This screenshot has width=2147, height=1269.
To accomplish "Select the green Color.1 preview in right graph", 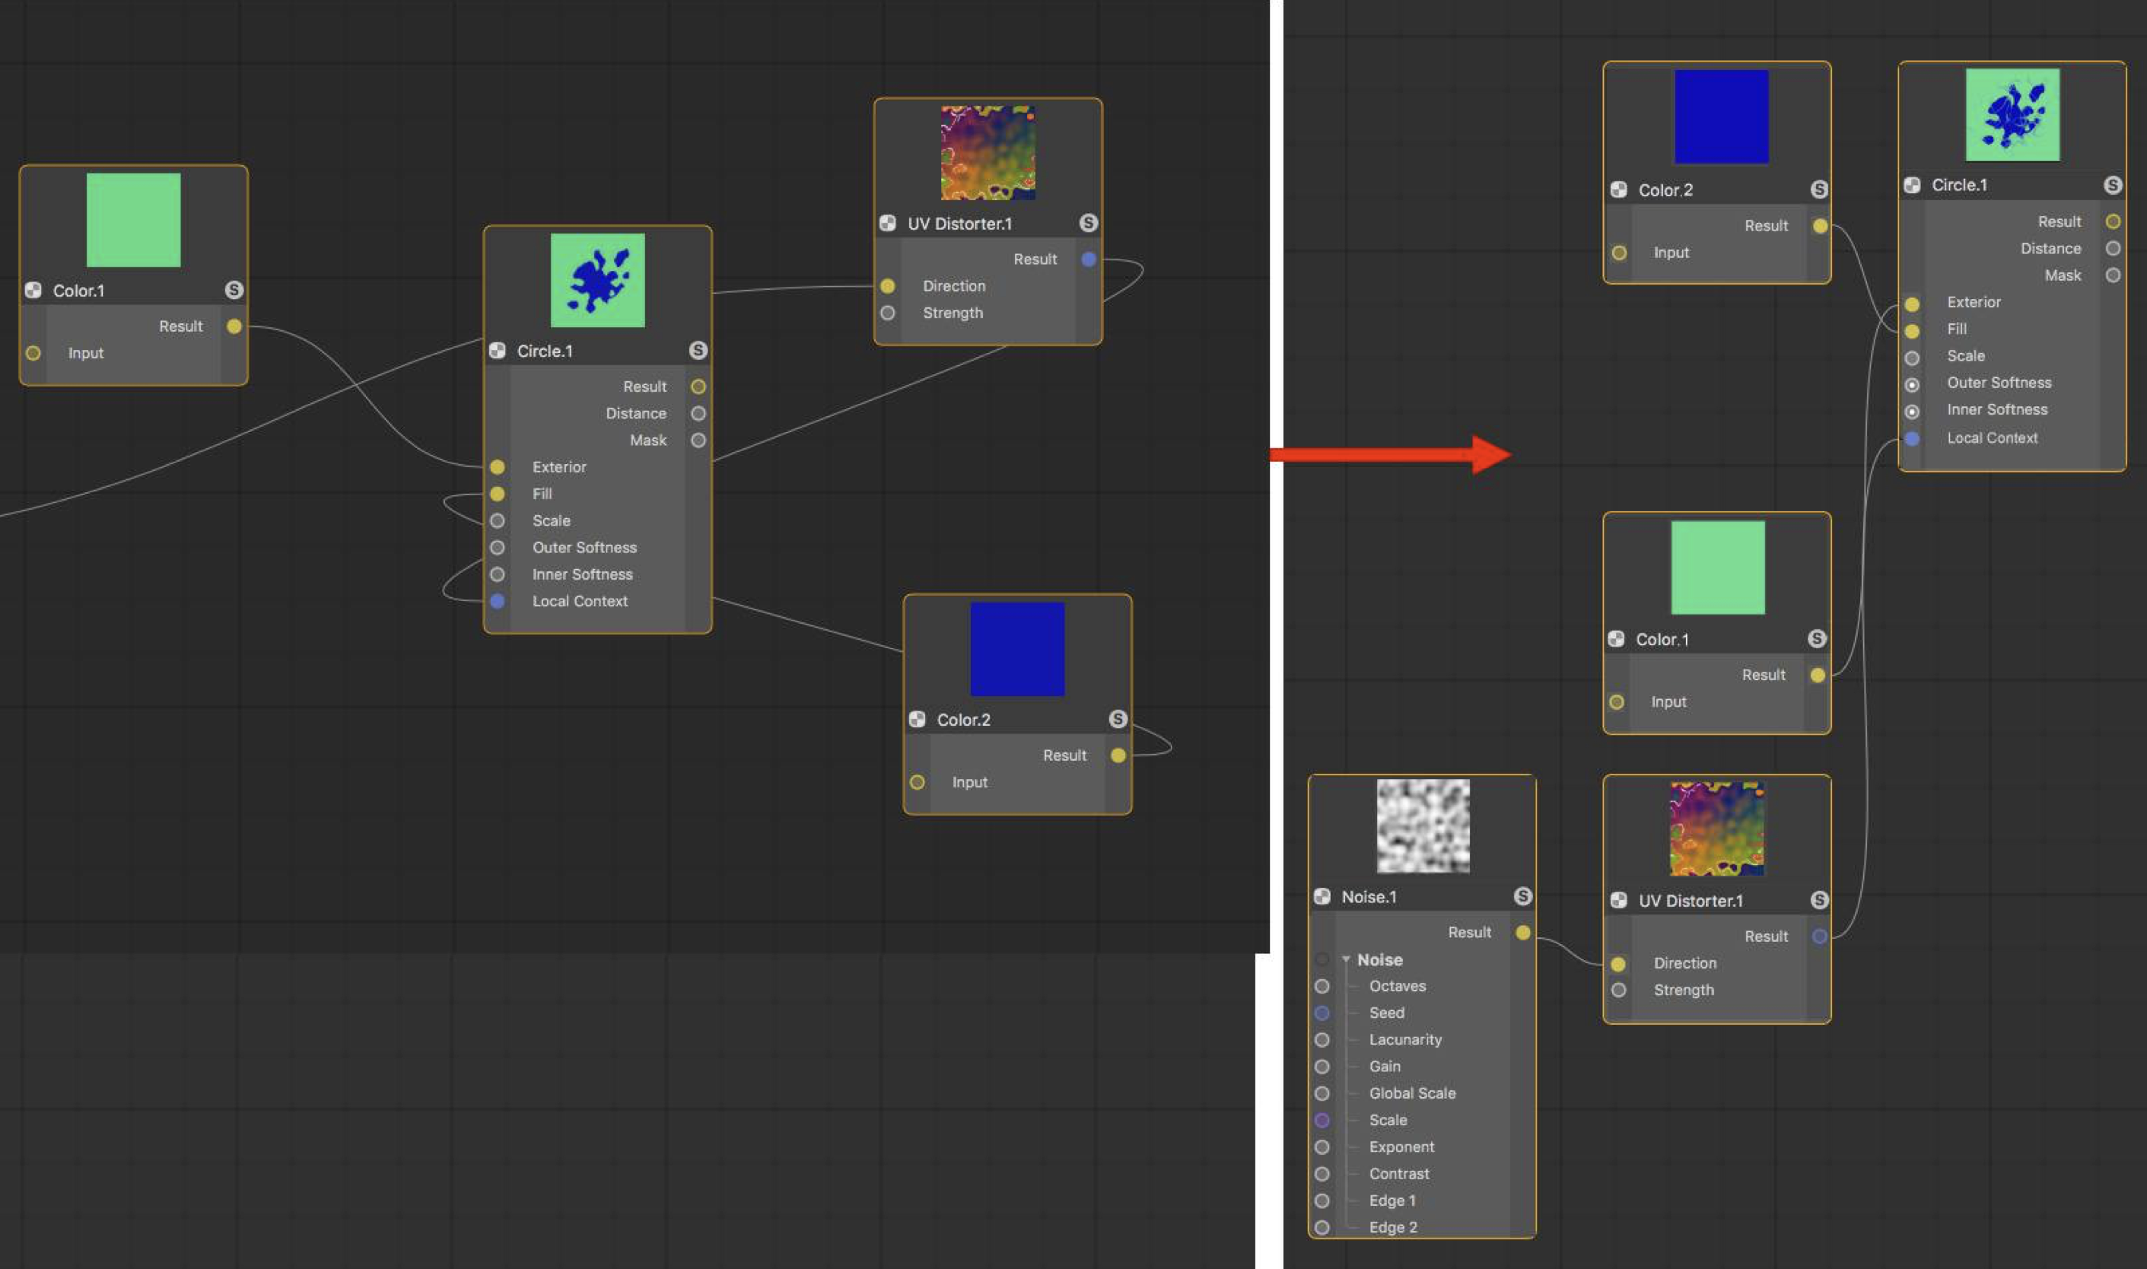I will point(1718,567).
